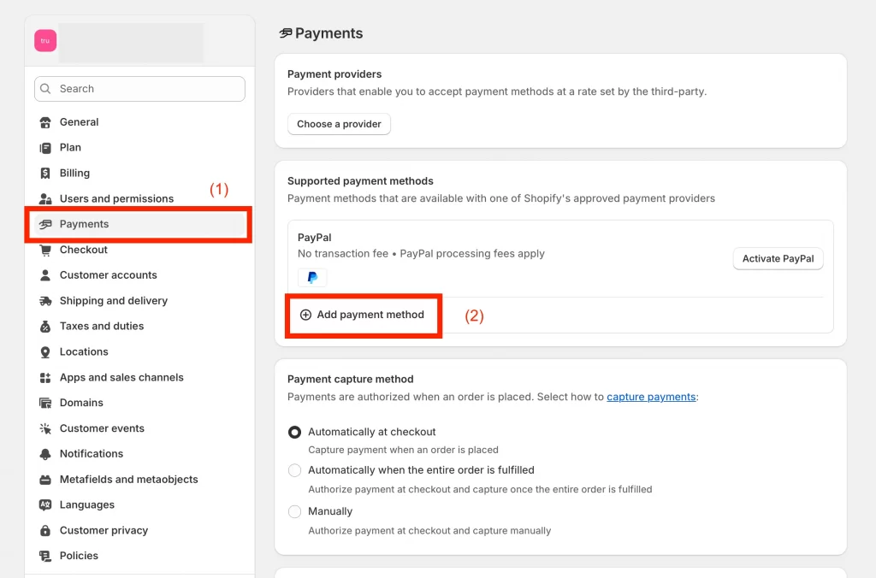Image resolution: width=876 pixels, height=578 pixels.
Task: Click the Activate PayPal button
Action: pos(778,259)
